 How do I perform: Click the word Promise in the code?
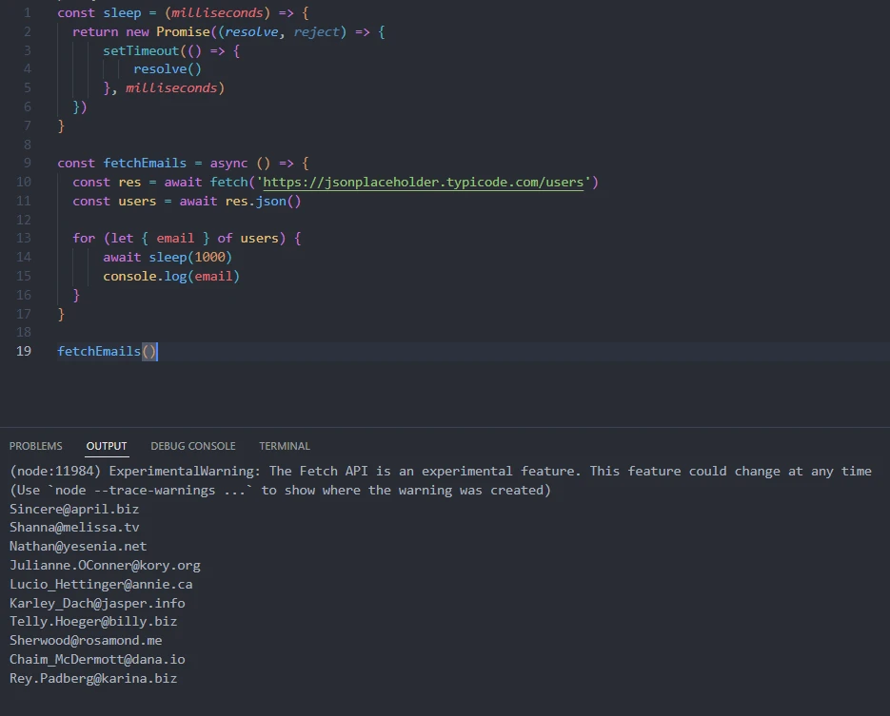(182, 31)
